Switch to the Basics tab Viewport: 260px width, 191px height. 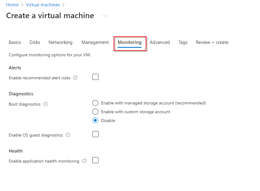[x=15, y=42]
